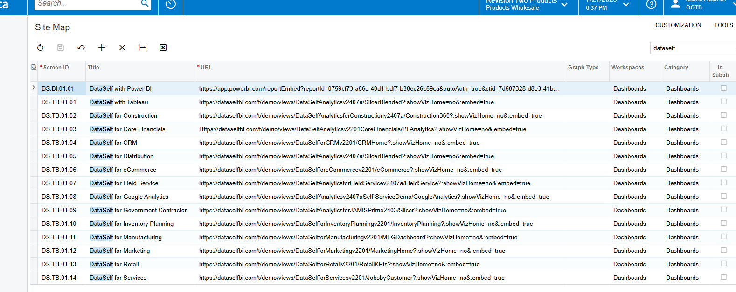
Task: Click the magnifier search icon
Action: coord(145,4)
